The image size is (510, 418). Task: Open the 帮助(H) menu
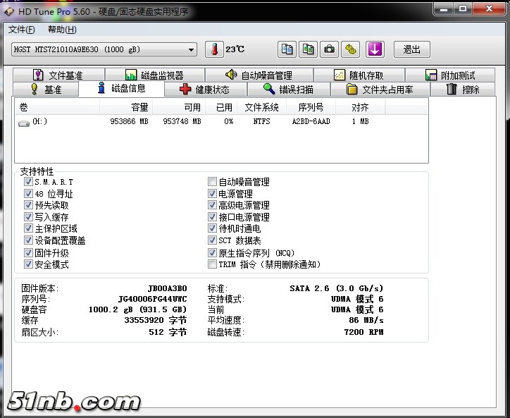tap(62, 30)
